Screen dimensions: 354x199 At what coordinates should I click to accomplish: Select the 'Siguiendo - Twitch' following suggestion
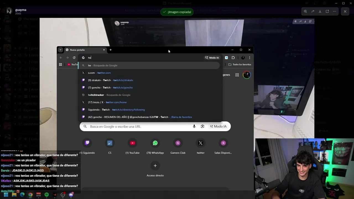(149, 110)
